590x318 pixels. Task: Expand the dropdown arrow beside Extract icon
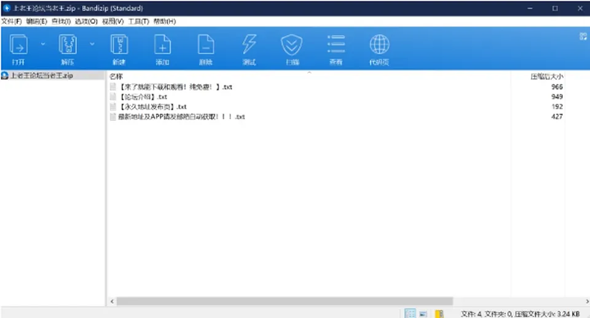(92, 44)
